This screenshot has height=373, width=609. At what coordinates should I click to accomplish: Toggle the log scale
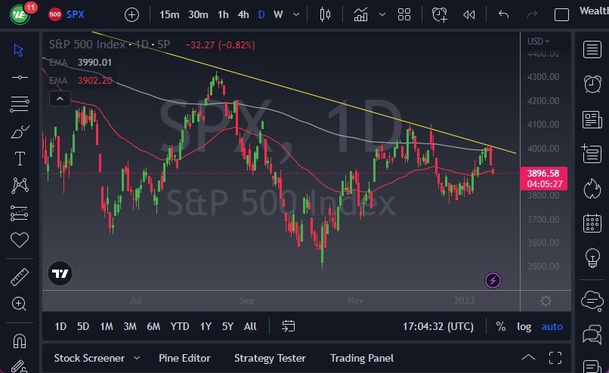(524, 326)
